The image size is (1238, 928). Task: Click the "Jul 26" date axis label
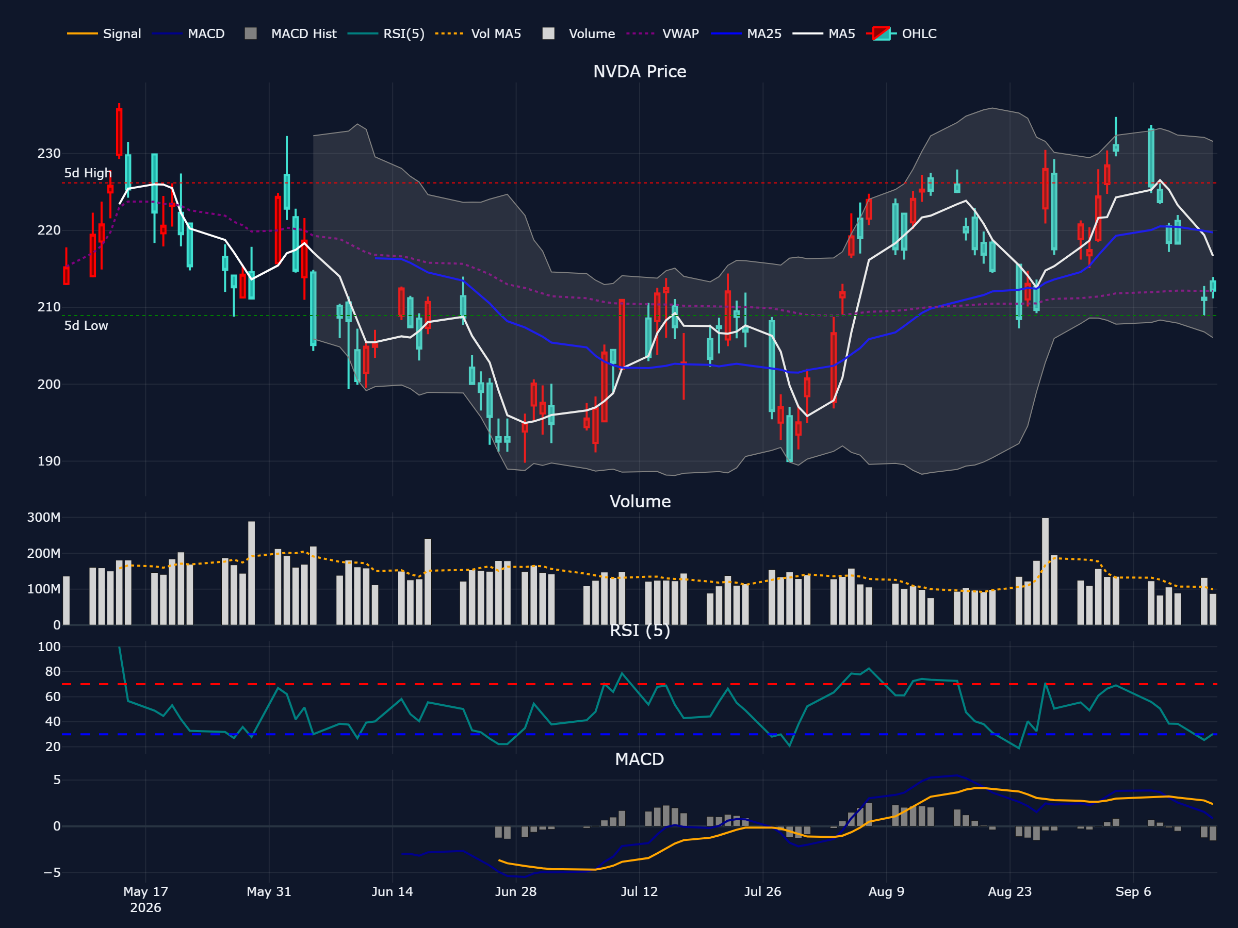[x=763, y=891]
